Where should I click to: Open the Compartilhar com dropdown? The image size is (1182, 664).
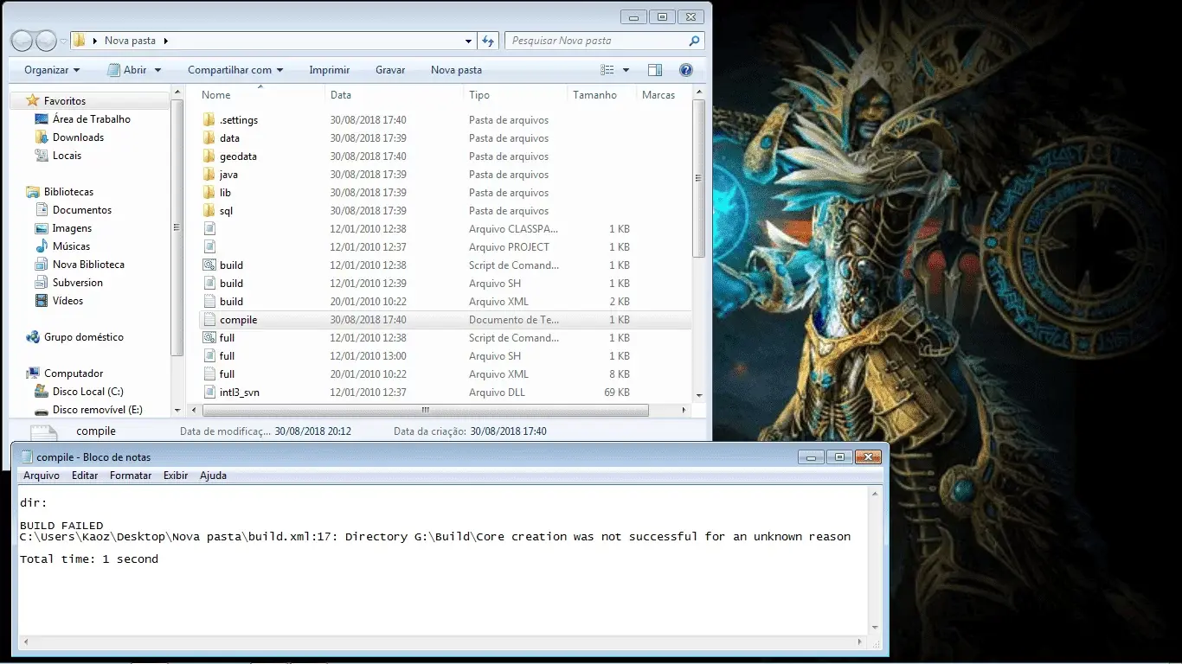(x=237, y=70)
